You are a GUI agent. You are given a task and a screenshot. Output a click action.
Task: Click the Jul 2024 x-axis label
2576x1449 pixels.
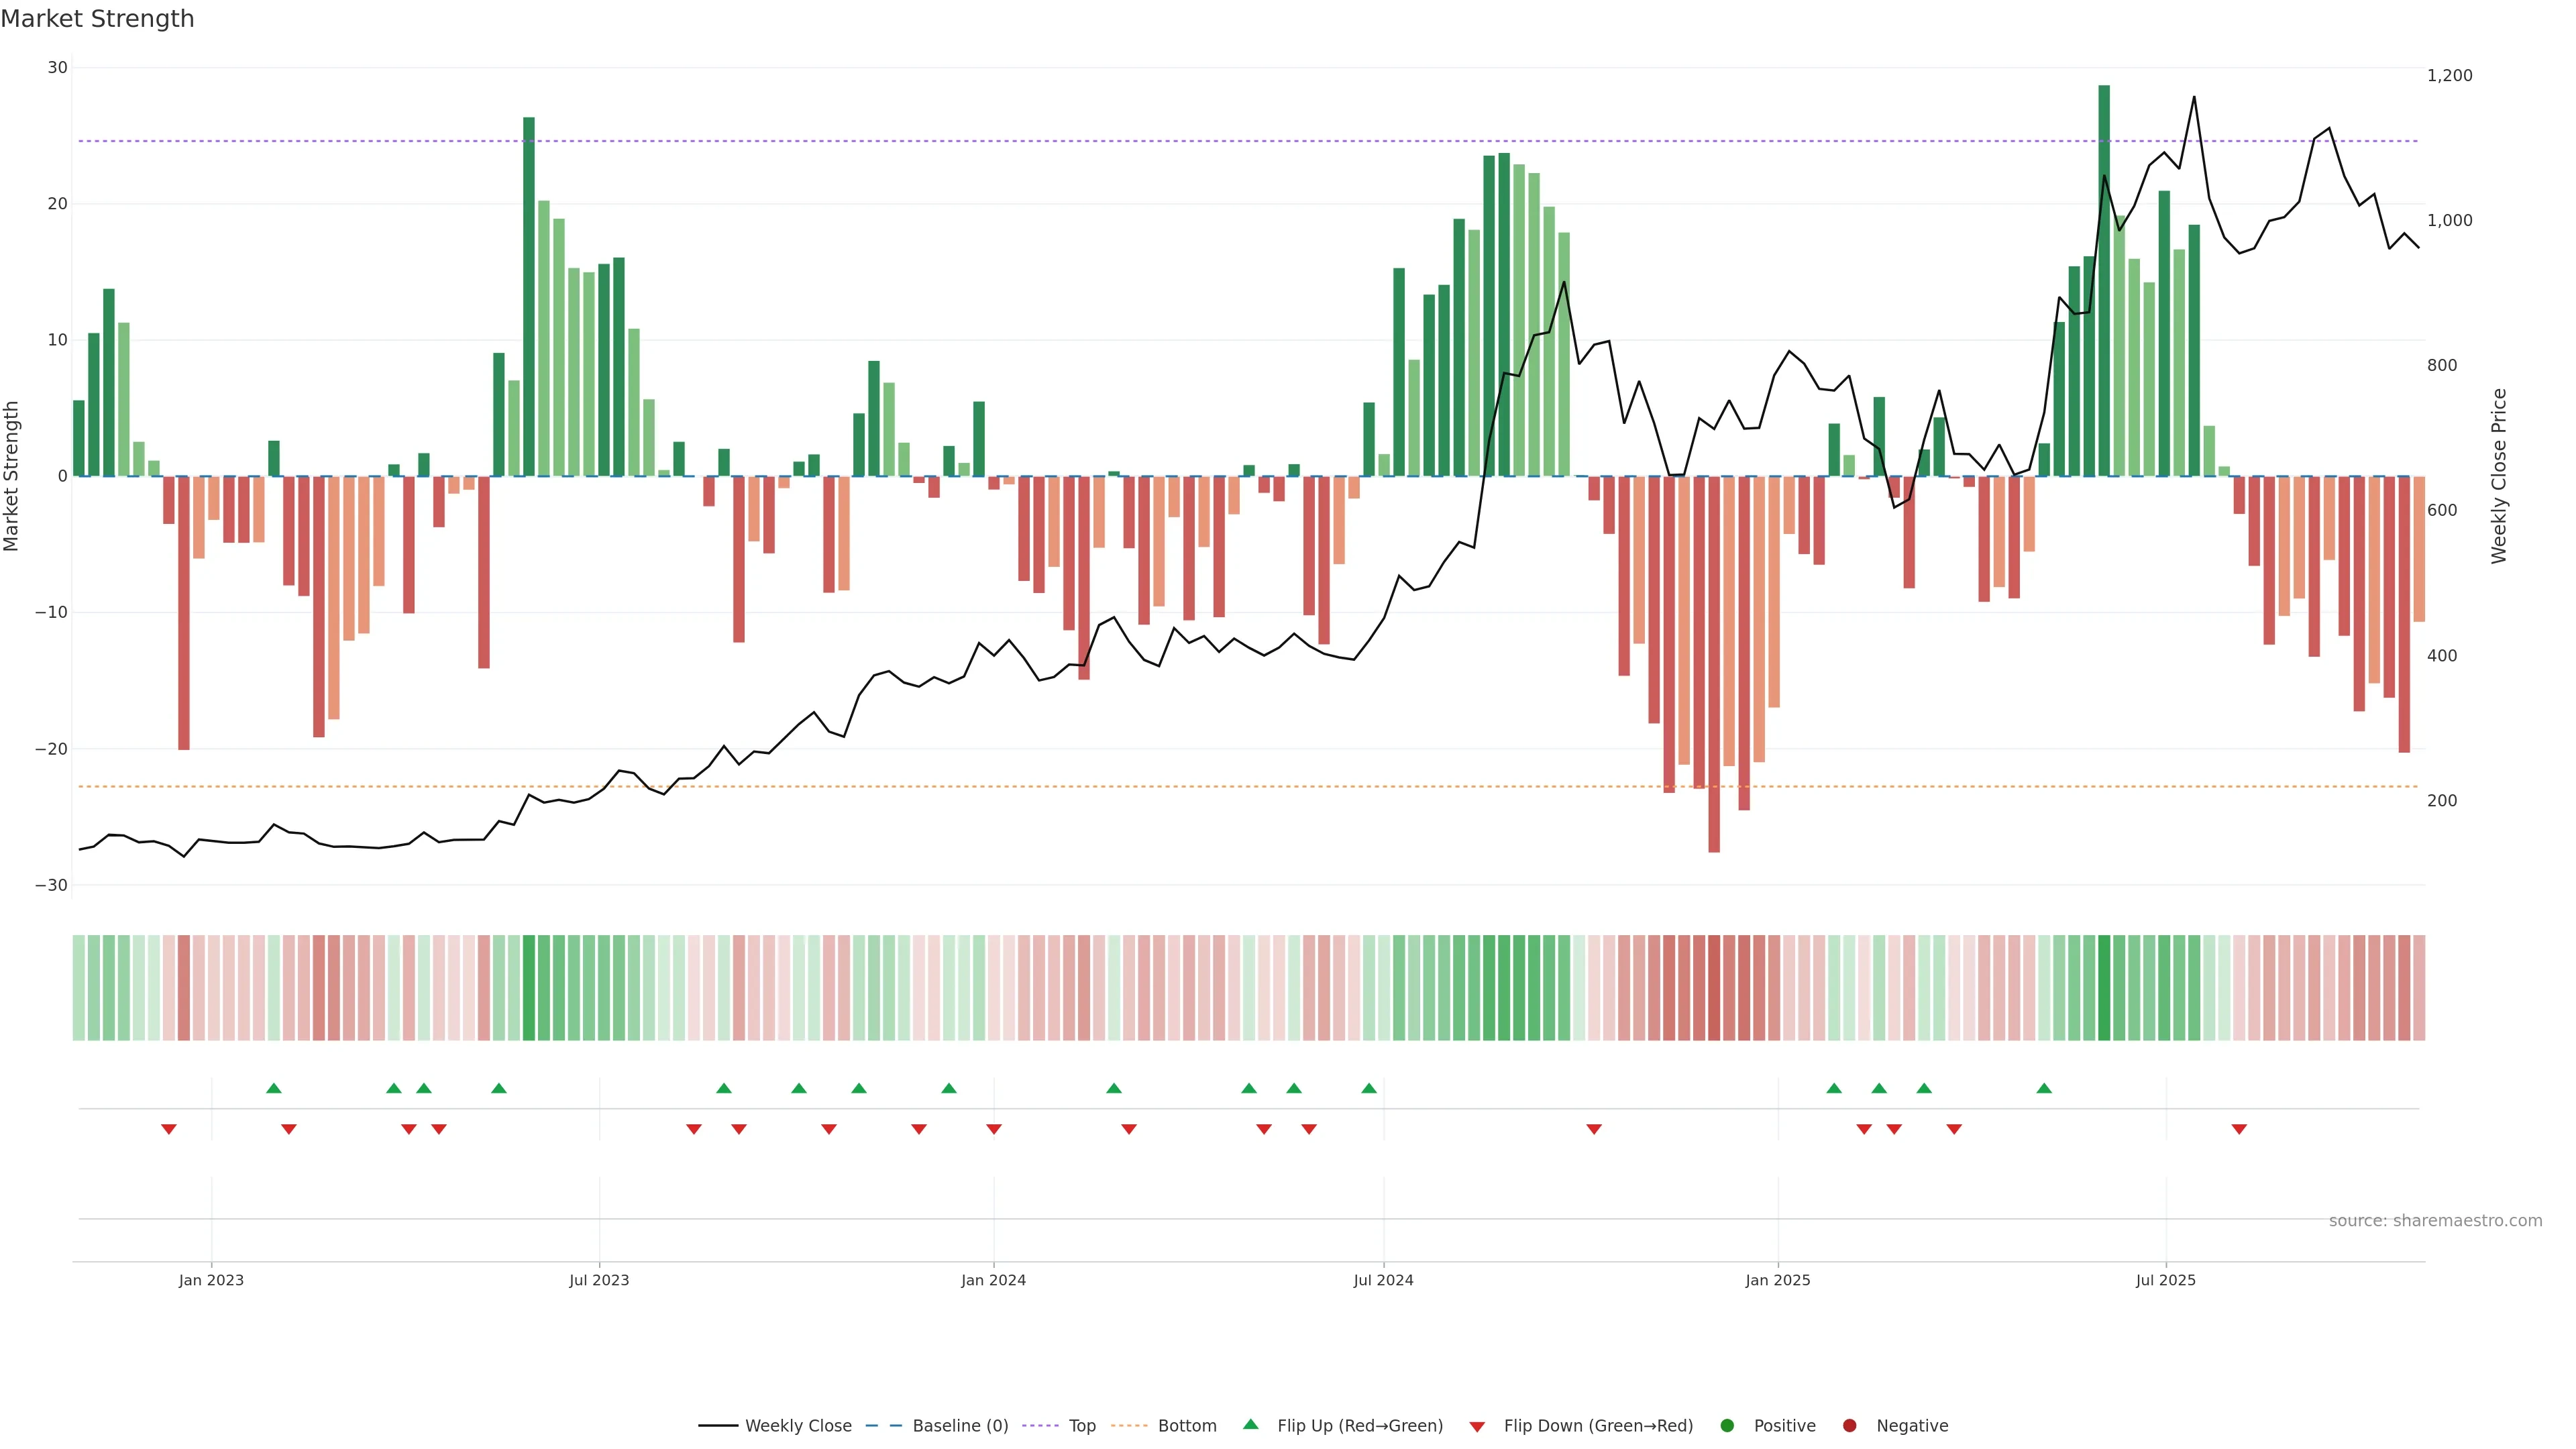(1383, 1280)
